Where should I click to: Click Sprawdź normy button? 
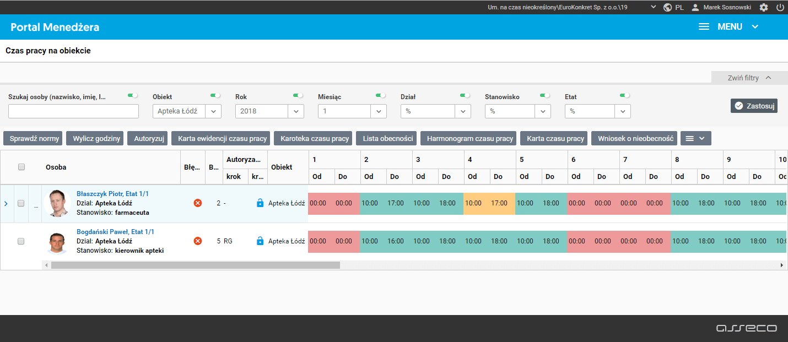[34, 138]
